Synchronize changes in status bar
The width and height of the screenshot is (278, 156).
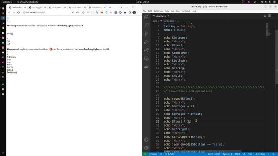(161, 154)
